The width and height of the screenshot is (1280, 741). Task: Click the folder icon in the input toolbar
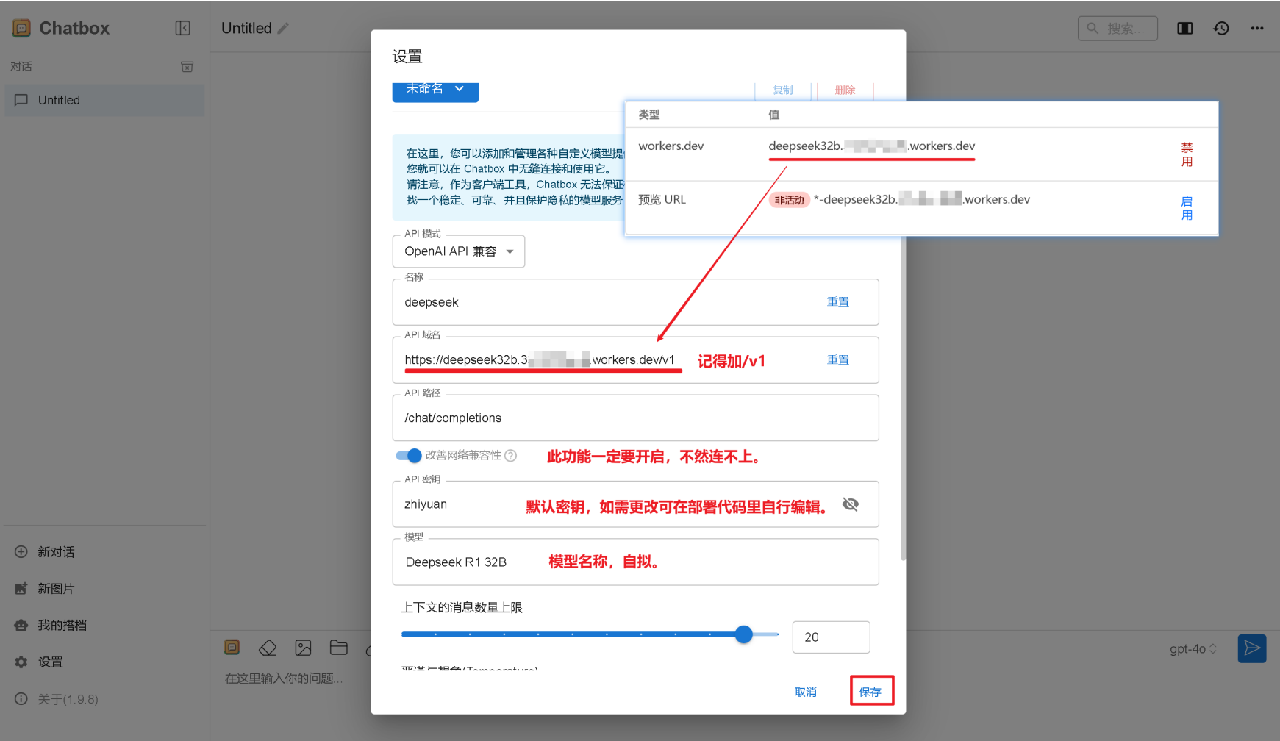pos(338,648)
